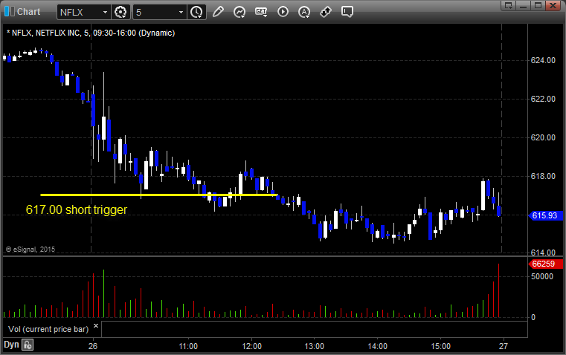This screenshot has width=566, height=355.
Task: Open the NFLX symbol dropdown
Action: (x=105, y=12)
